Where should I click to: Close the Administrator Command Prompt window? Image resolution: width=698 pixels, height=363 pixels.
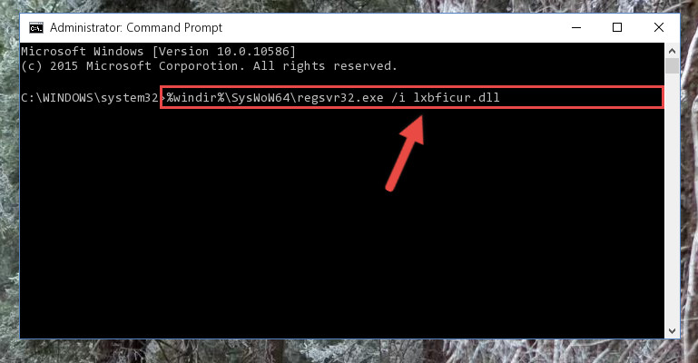659,27
